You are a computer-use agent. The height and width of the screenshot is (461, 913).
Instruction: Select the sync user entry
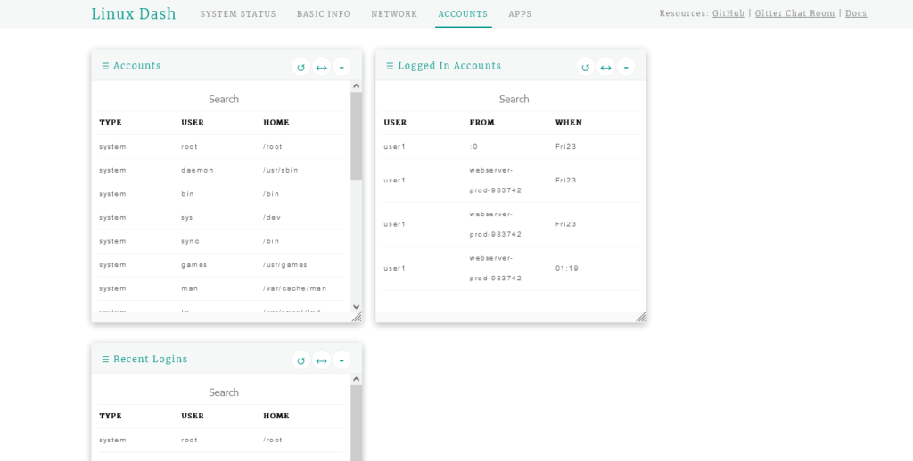point(191,241)
